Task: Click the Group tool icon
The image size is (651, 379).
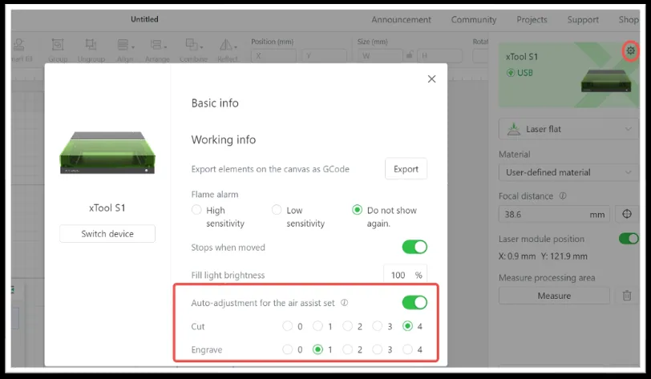Action: click(x=58, y=44)
